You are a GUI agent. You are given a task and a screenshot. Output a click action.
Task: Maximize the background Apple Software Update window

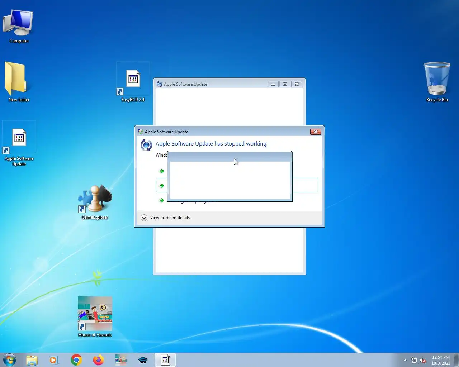click(285, 84)
